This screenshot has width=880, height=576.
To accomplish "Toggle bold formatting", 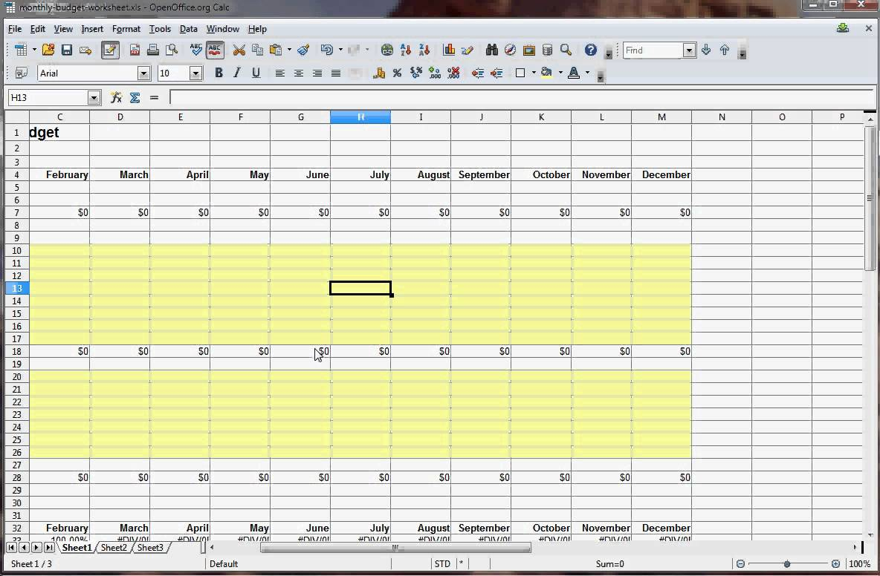I will tap(218, 73).
